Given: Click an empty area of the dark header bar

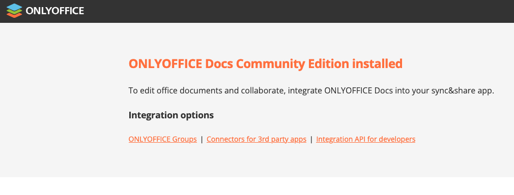Looking at the screenshot, I should coord(295,11).
